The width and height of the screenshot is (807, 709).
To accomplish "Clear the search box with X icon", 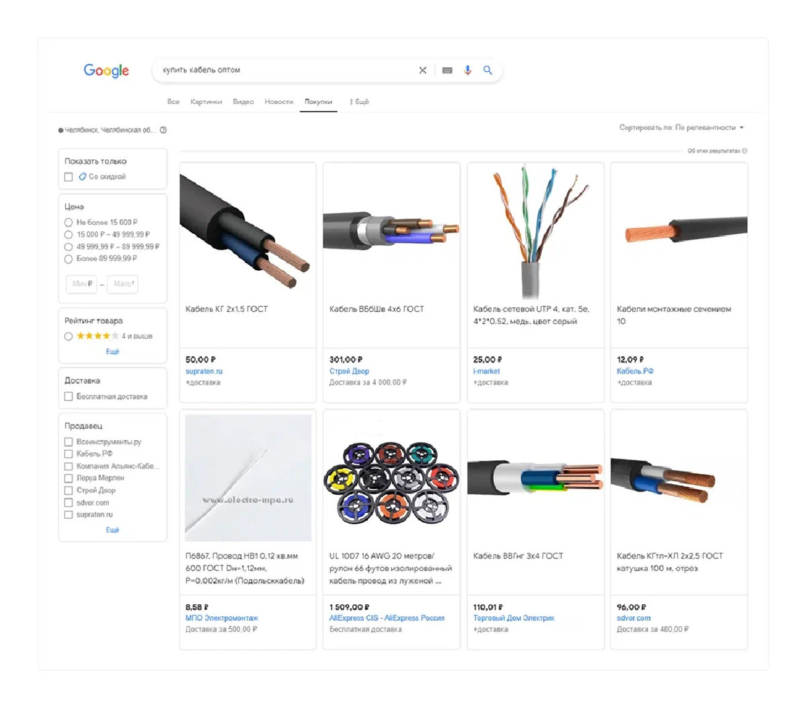I will click(x=422, y=70).
